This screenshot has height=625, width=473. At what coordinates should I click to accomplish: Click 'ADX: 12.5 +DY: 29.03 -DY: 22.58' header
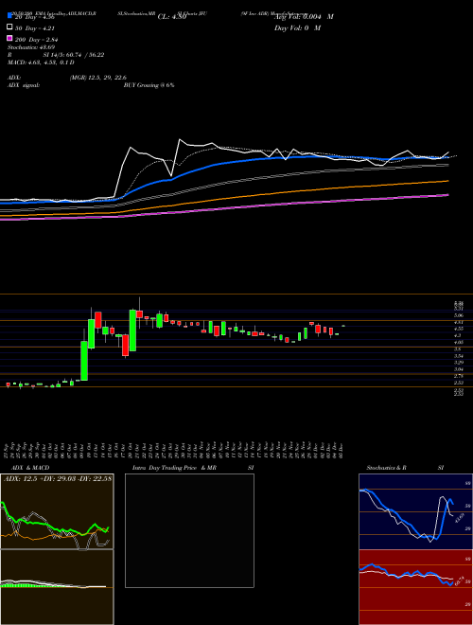coord(58,478)
